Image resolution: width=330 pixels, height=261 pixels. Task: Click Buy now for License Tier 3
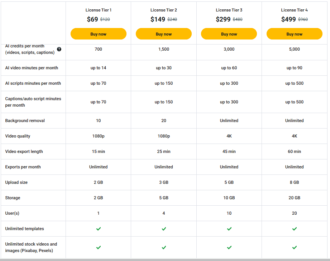[x=229, y=34]
